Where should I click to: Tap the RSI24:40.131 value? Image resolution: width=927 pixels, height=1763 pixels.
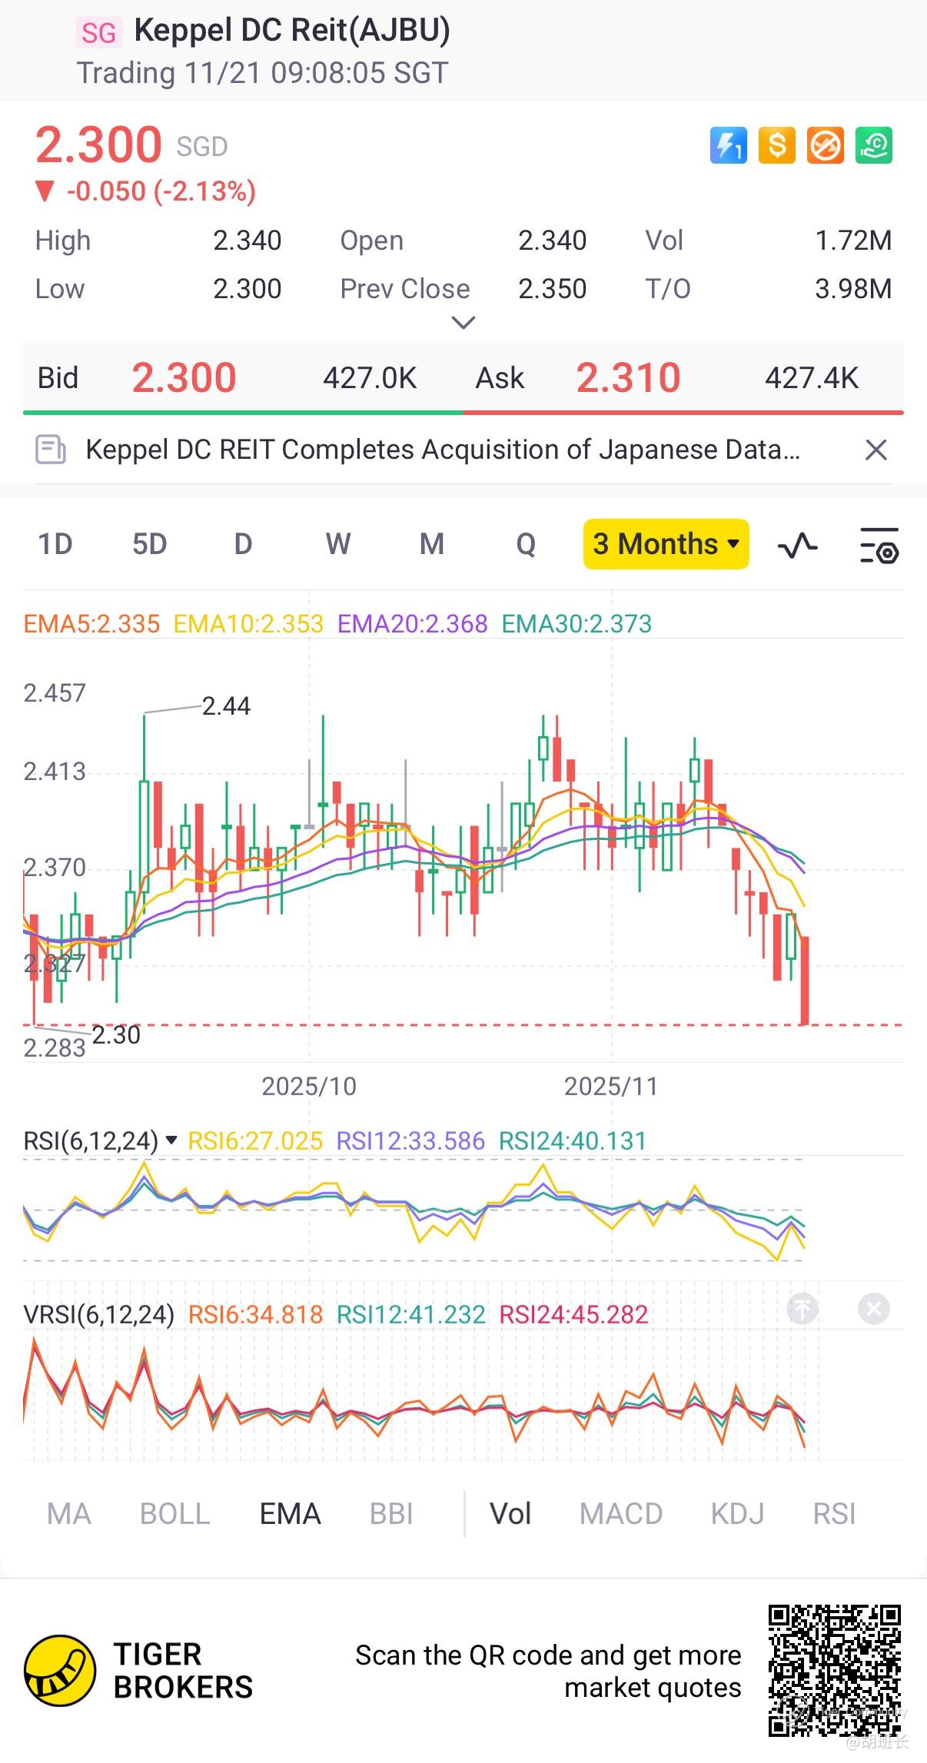click(x=573, y=1140)
